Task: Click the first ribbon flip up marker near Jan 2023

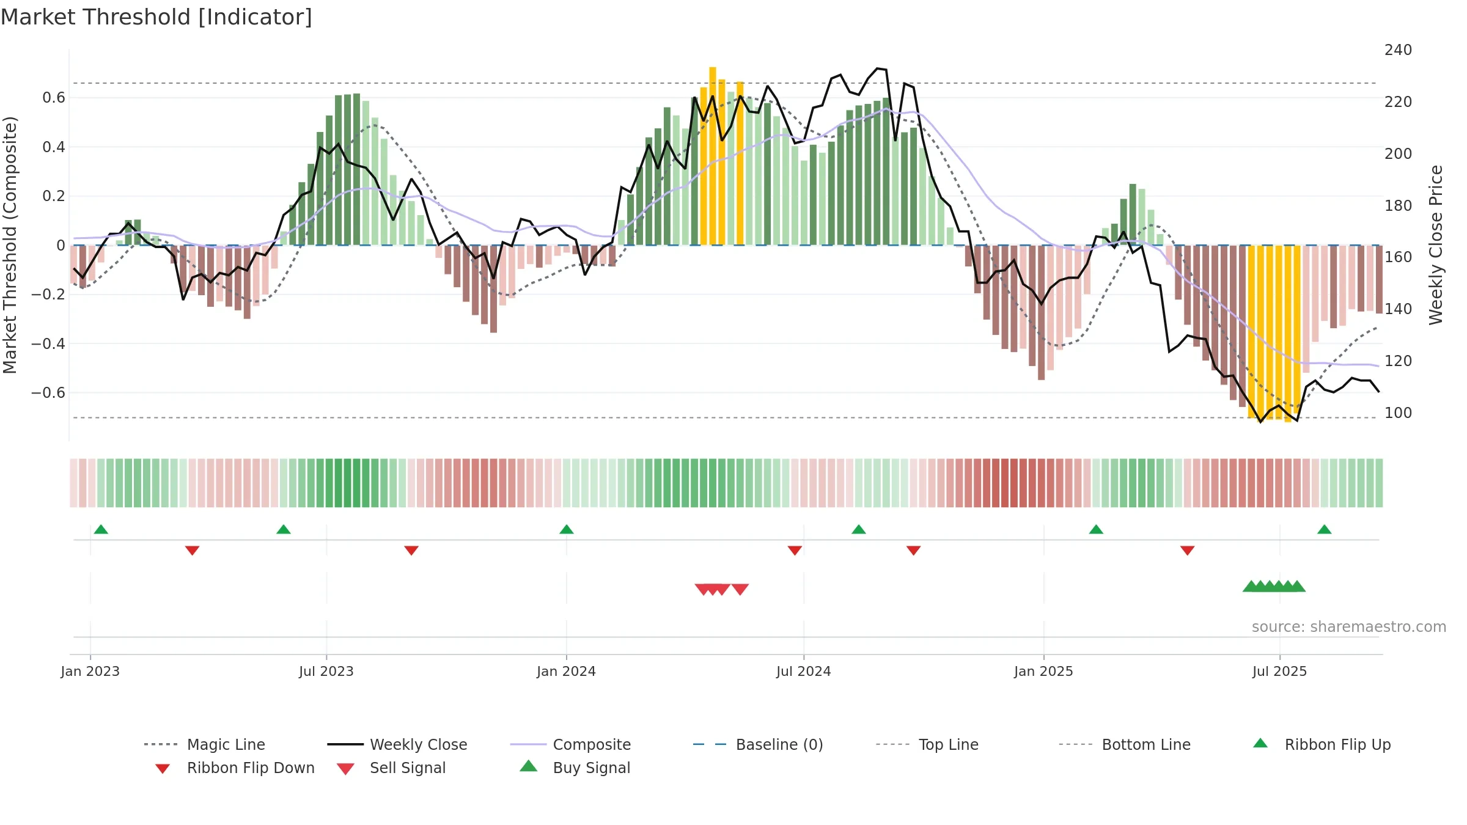Action: click(x=101, y=529)
